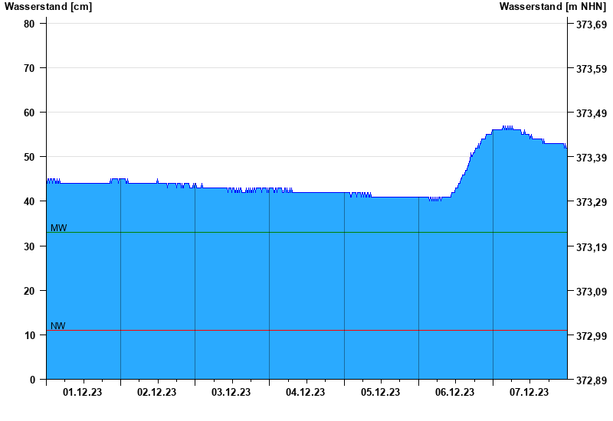Click the right axis label 373,29
Viewport: 613px width, 421px height.
[x=592, y=202]
